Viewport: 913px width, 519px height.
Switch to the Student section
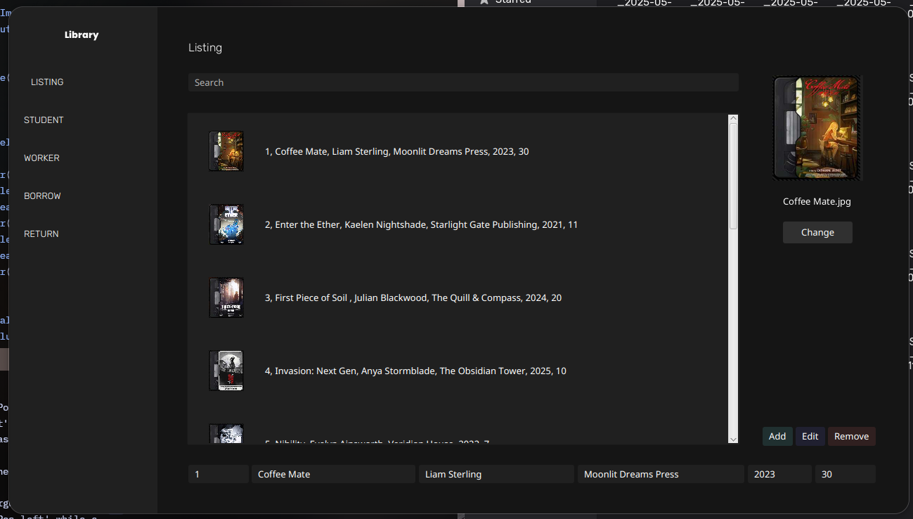coord(44,120)
